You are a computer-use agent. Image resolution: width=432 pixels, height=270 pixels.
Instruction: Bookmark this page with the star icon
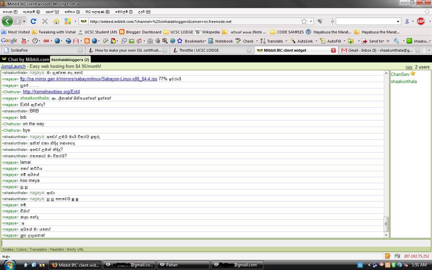(x=304, y=21)
